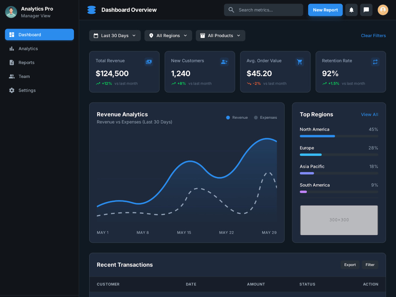Viewport: 396px width, 297px height.
Task: Click the archive box icon in products filter
Action: coord(202,36)
